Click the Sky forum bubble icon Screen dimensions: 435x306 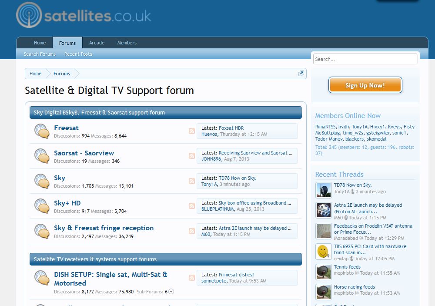pos(42,181)
